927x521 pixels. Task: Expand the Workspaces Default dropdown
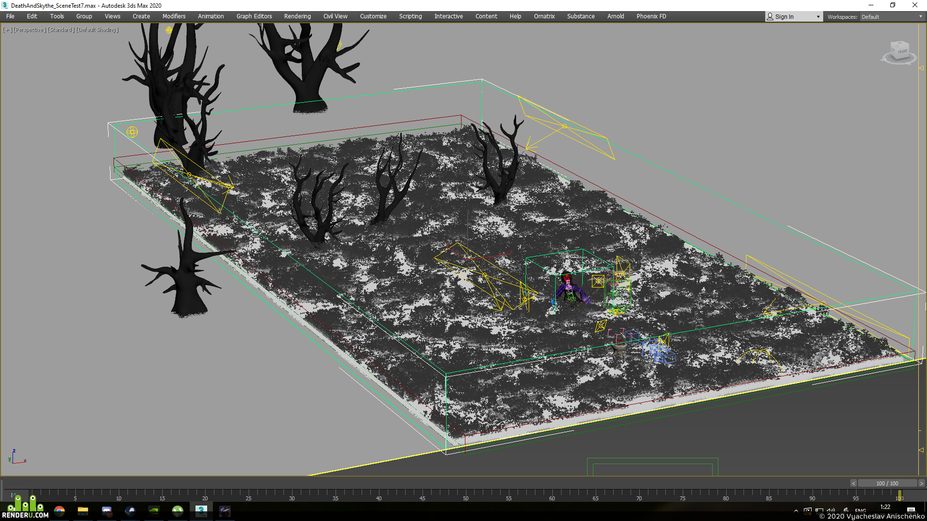(892, 17)
